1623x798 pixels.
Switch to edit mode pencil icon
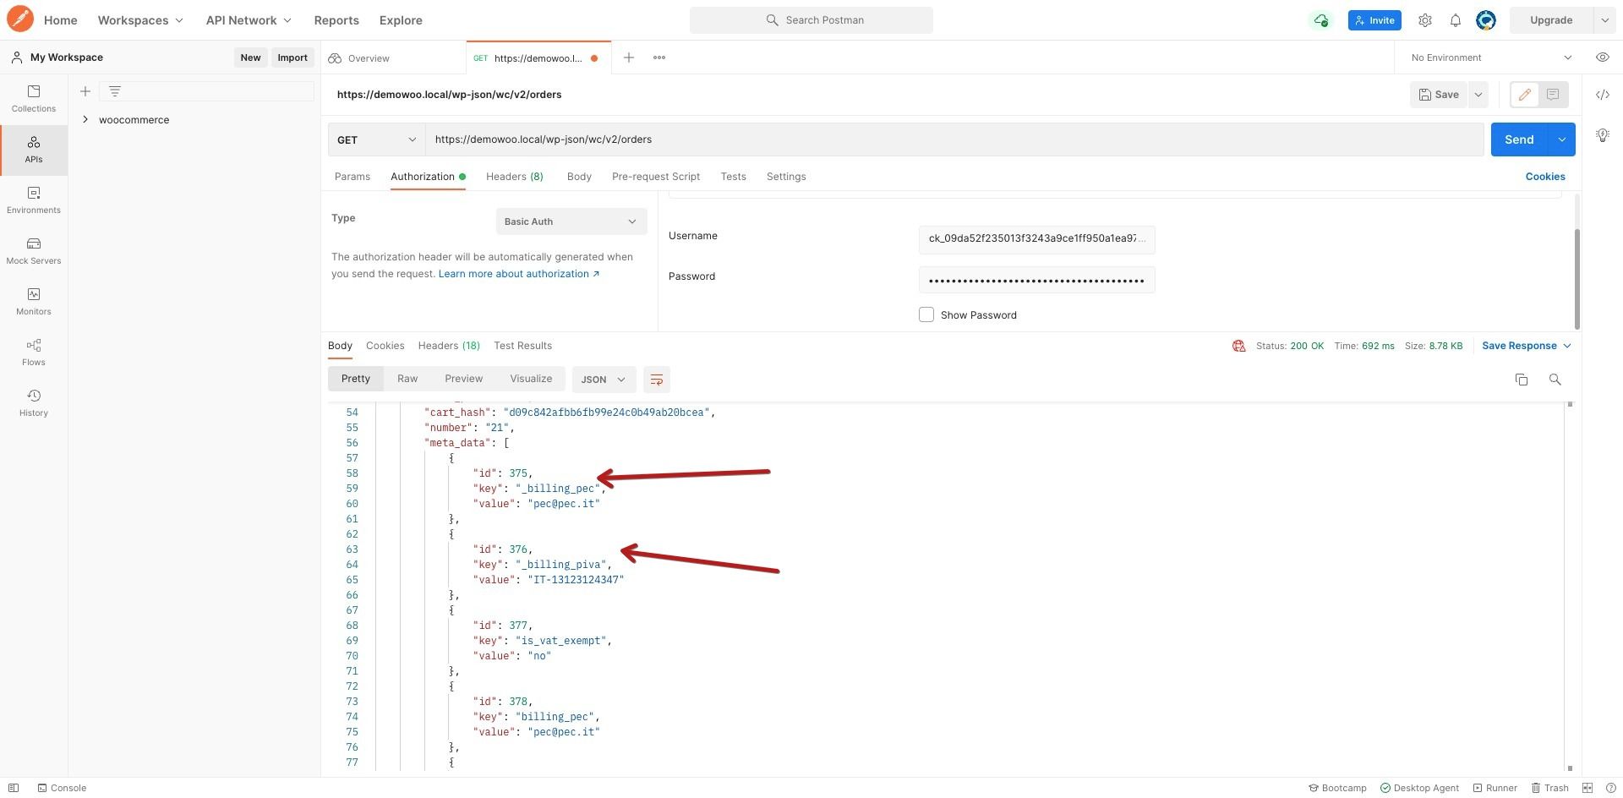[1525, 95]
